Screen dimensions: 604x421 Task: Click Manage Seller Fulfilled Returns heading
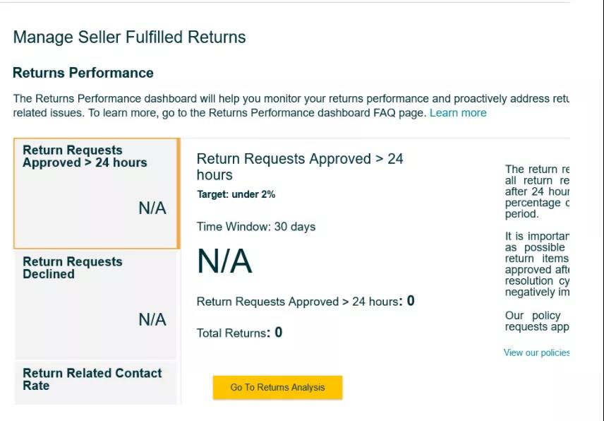pos(129,37)
